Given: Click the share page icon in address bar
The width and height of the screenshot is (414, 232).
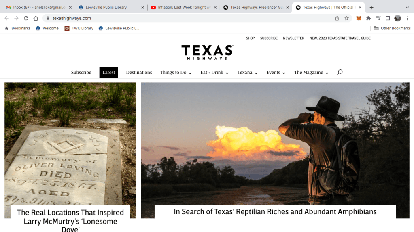Looking at the screenshot, I should pos(337,18).
